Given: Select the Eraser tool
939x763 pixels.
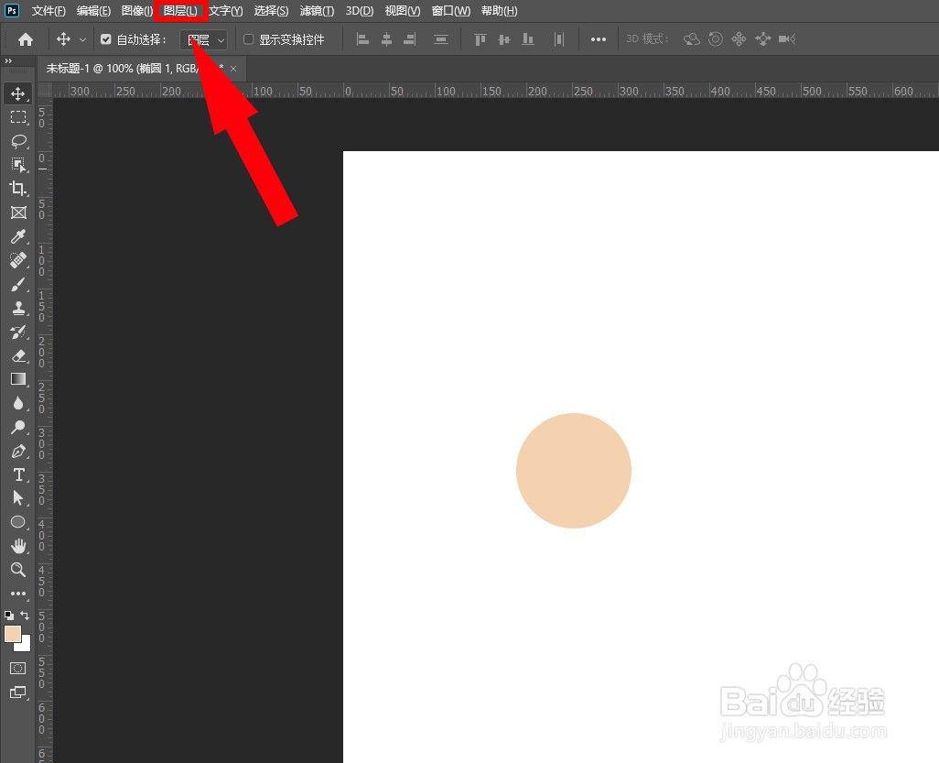Looking at the screenshot, I should coord(18,355).
